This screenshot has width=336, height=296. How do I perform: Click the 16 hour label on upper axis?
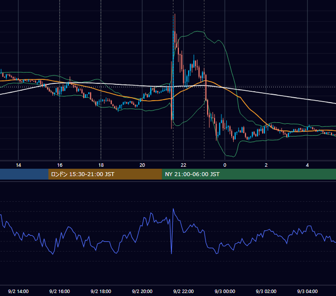[60, 165]
